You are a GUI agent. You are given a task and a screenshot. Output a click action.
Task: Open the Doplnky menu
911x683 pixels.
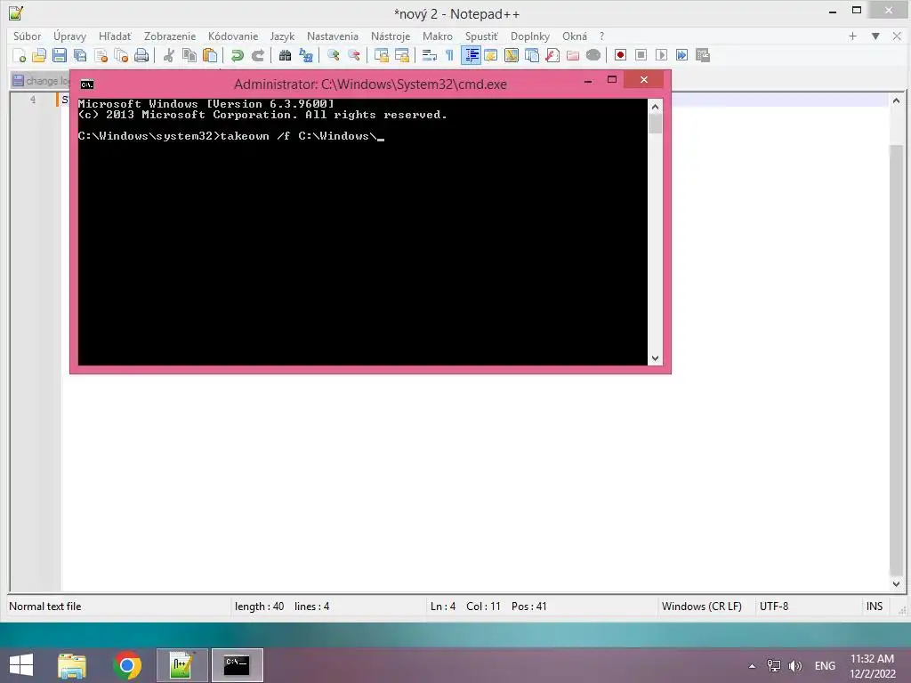point(530,36)
